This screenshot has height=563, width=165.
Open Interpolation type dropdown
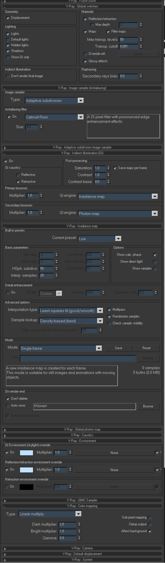tap(71, 311)
